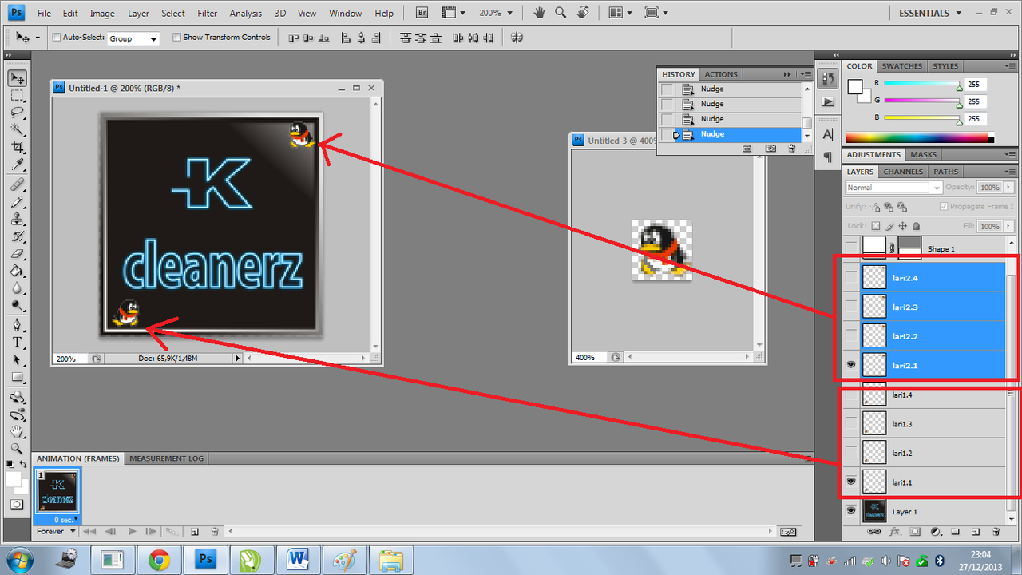Image resolution: width=1022 pixels, height=575 pixels.
Task: Click the foreground color in Color panel
Action: 855,85
